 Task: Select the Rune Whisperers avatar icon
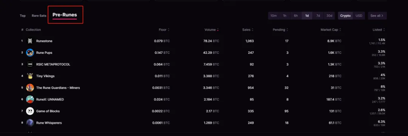click(x=30, y=123)
